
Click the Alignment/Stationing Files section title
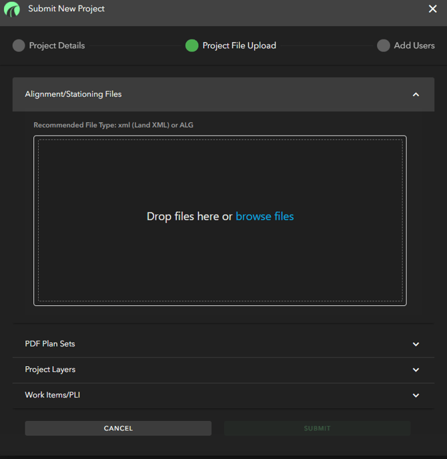click(73, 94)
